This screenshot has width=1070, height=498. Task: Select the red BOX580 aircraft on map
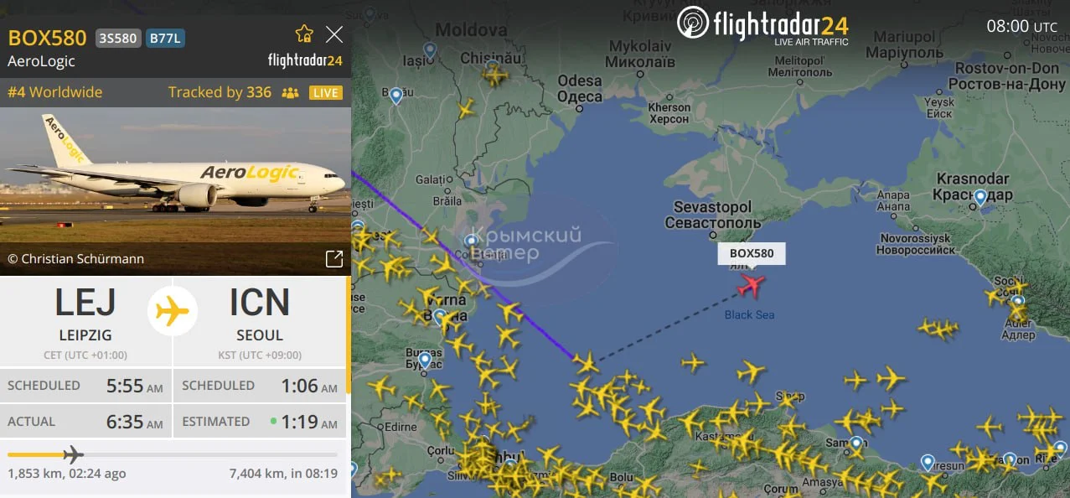[x=751, y=286]
